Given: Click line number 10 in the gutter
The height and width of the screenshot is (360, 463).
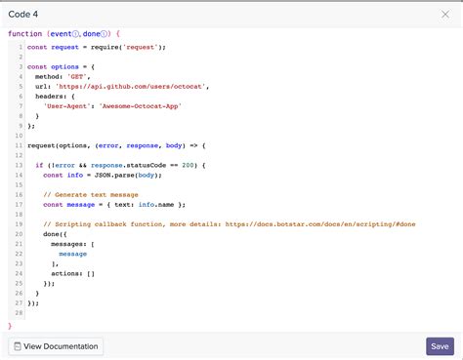Looking at the screenshot, I should click(x=19, y=136).
